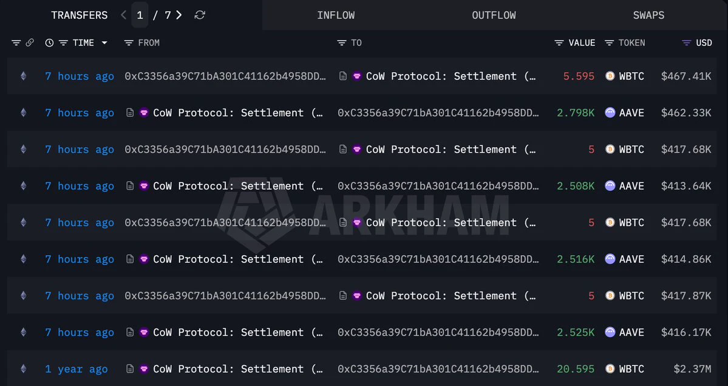Click AAVE token icon in $413.64K row
The image size is (728, 386).
pos(610,186)
